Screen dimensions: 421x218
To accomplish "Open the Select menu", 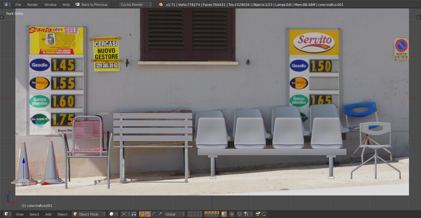I will tap(35, 214).
